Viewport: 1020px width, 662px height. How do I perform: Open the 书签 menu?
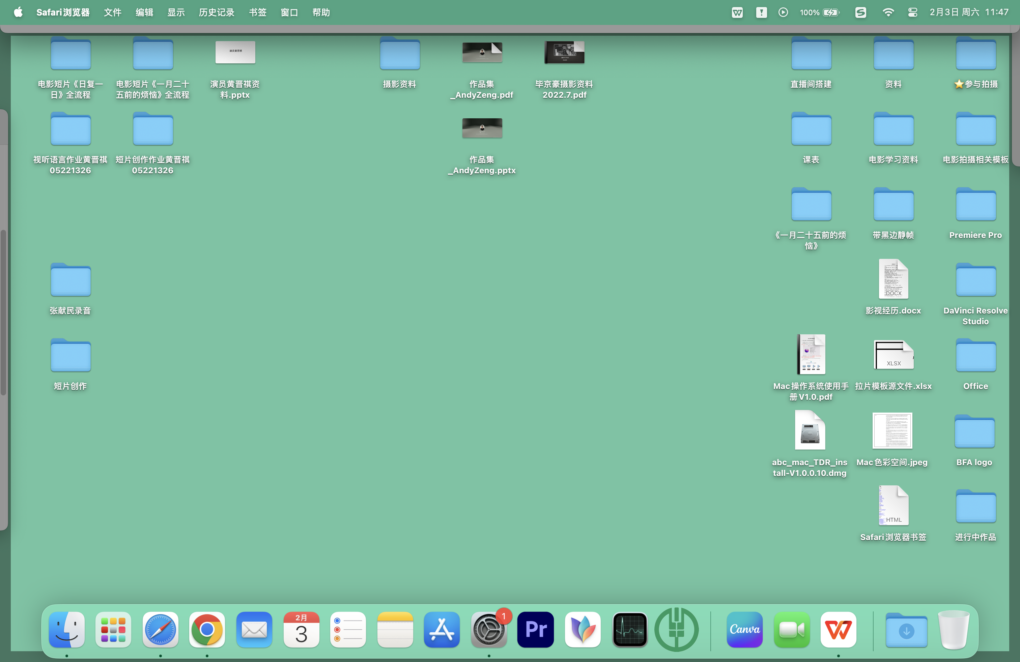pos(258,12)
